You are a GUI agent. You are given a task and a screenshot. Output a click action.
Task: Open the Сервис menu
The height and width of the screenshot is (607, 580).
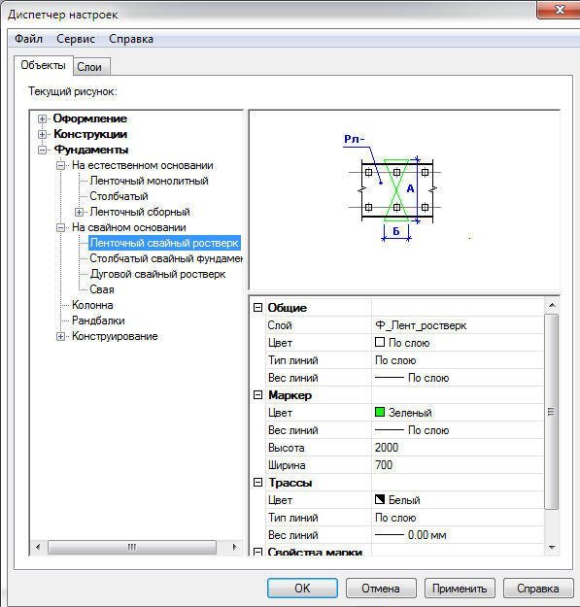[x=76, y=39]
